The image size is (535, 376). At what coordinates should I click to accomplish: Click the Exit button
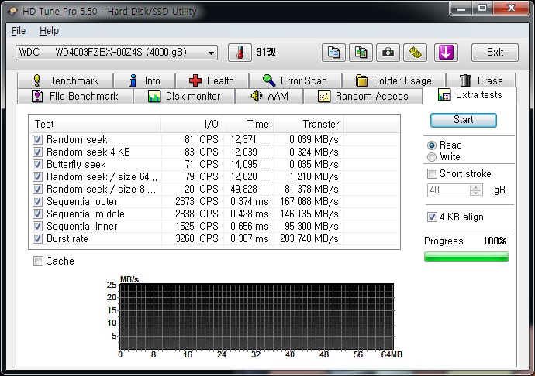click(x=495, y=53)
